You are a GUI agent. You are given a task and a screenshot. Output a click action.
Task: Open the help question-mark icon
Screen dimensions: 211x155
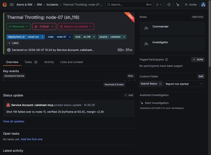[169, 5]
